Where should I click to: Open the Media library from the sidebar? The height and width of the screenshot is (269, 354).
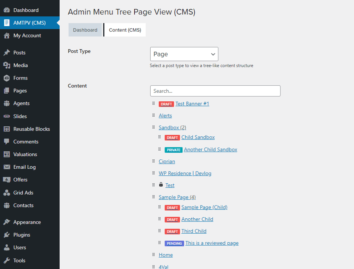click(x=6, y=65)
